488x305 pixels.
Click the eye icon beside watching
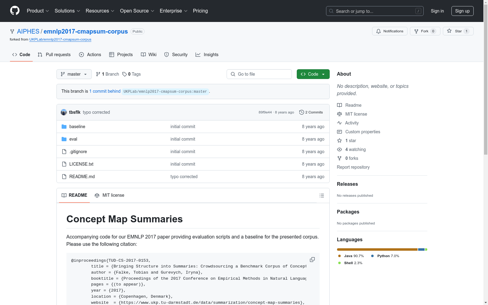click(x=339, y=149)
